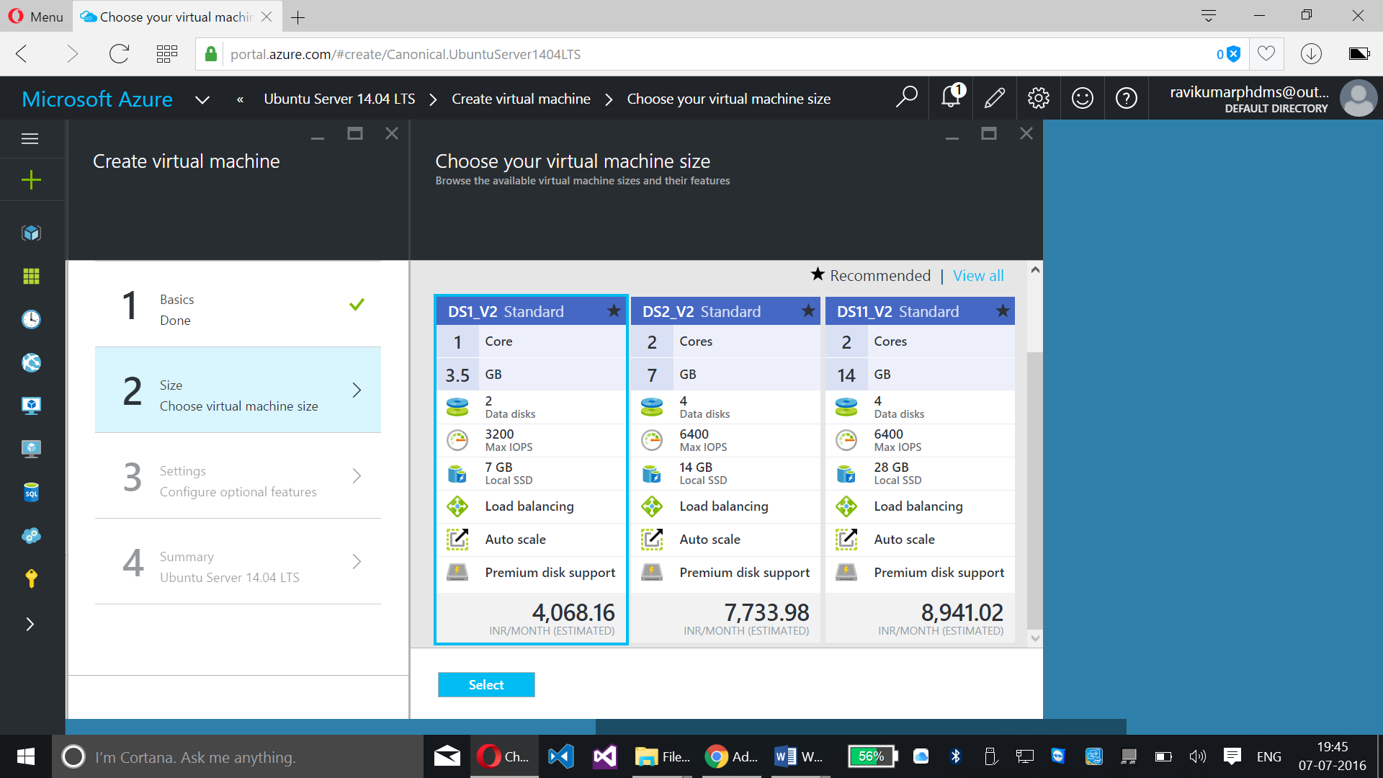Open SQL databases icon in sidebar
Viewport: 1383px width, 778px height.
31,492
